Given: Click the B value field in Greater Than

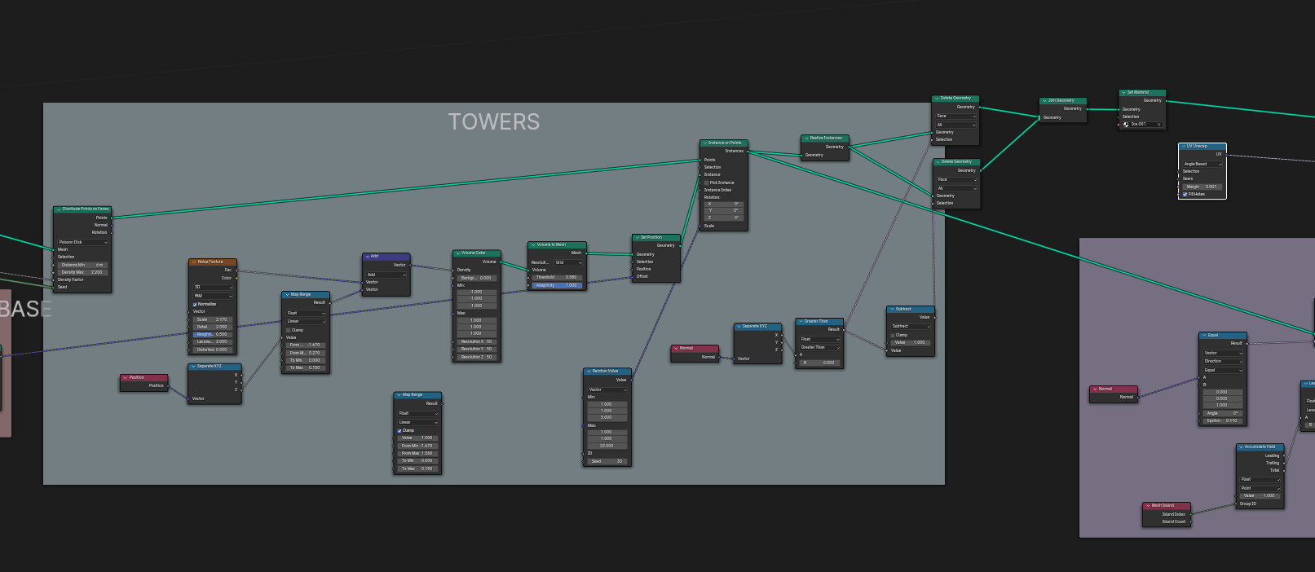Looking at the screenshot, I should tap(819, 363).
